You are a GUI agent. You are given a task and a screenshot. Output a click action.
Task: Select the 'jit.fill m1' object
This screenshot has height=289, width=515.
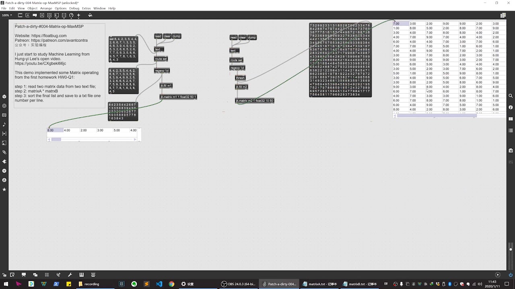tap(166, 85)
